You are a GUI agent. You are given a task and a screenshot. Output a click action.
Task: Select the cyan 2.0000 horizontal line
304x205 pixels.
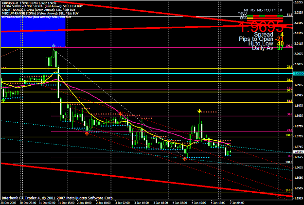[147, 74]
